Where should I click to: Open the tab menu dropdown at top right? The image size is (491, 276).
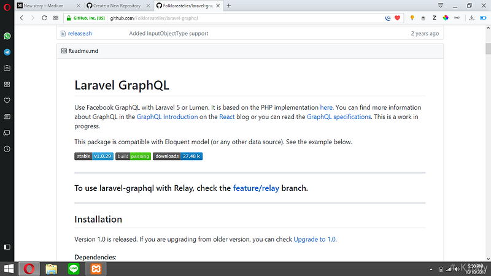440,6
